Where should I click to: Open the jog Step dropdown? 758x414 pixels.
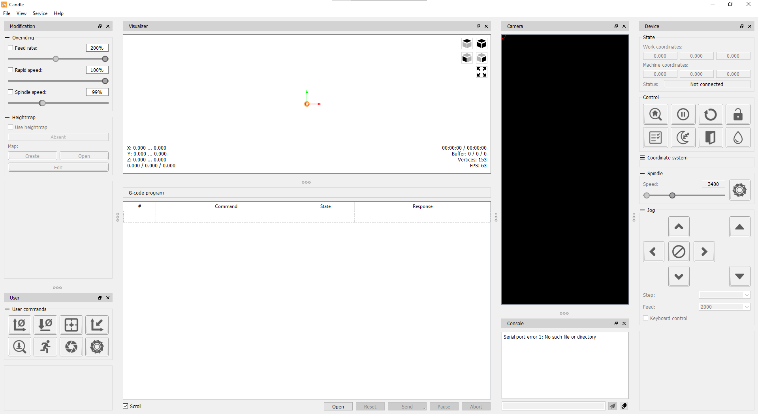pyautogui.click(x=724, y=295)
